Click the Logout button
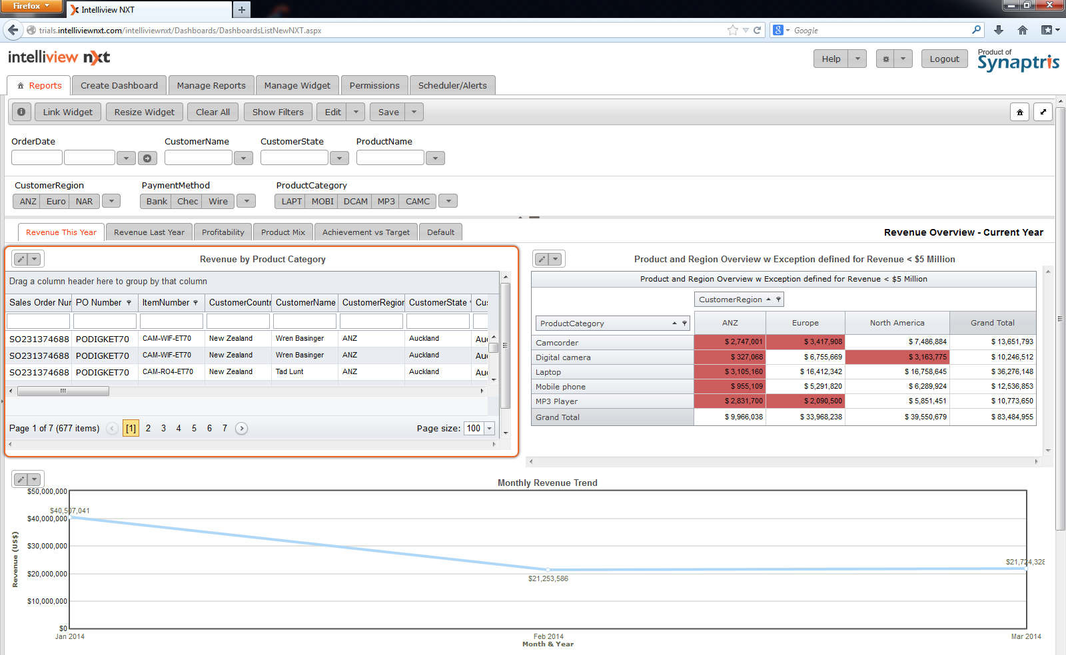The height and width of the screenshot is (655, 1066). [x=944, y=59]
